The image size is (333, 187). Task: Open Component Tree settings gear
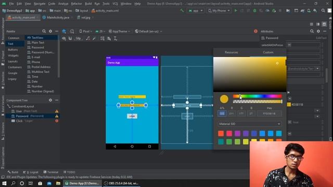(50, 100)
